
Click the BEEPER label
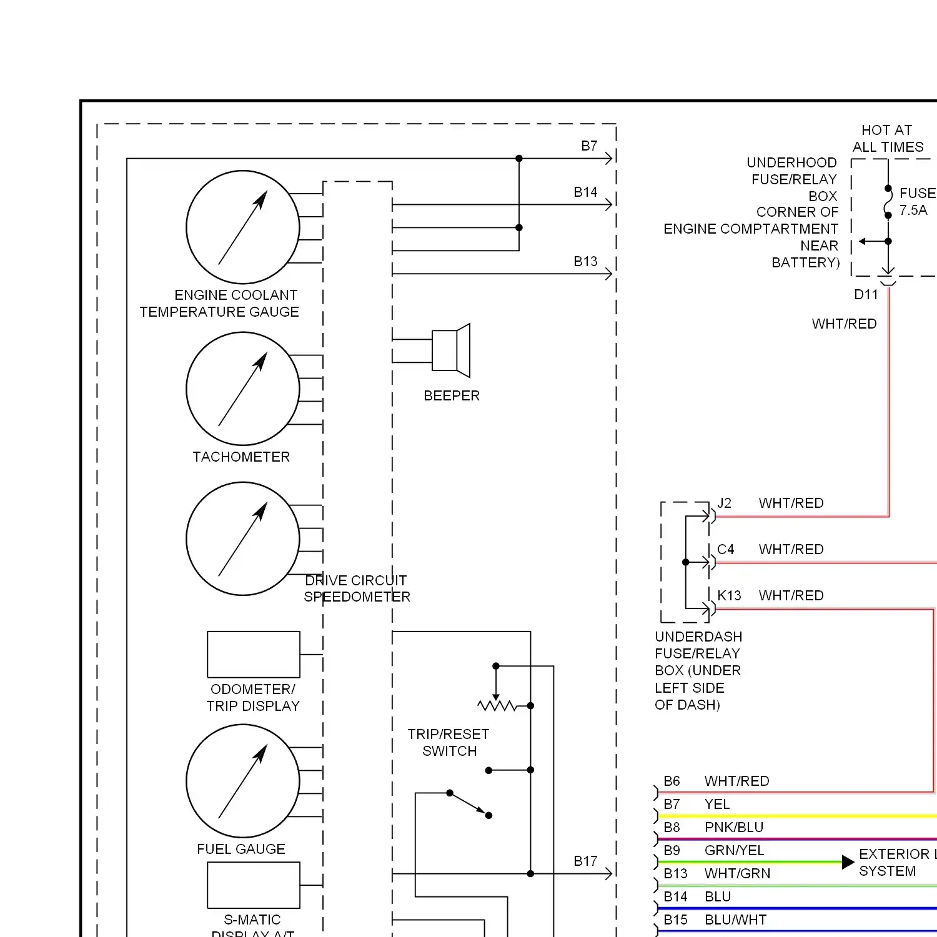452,396
